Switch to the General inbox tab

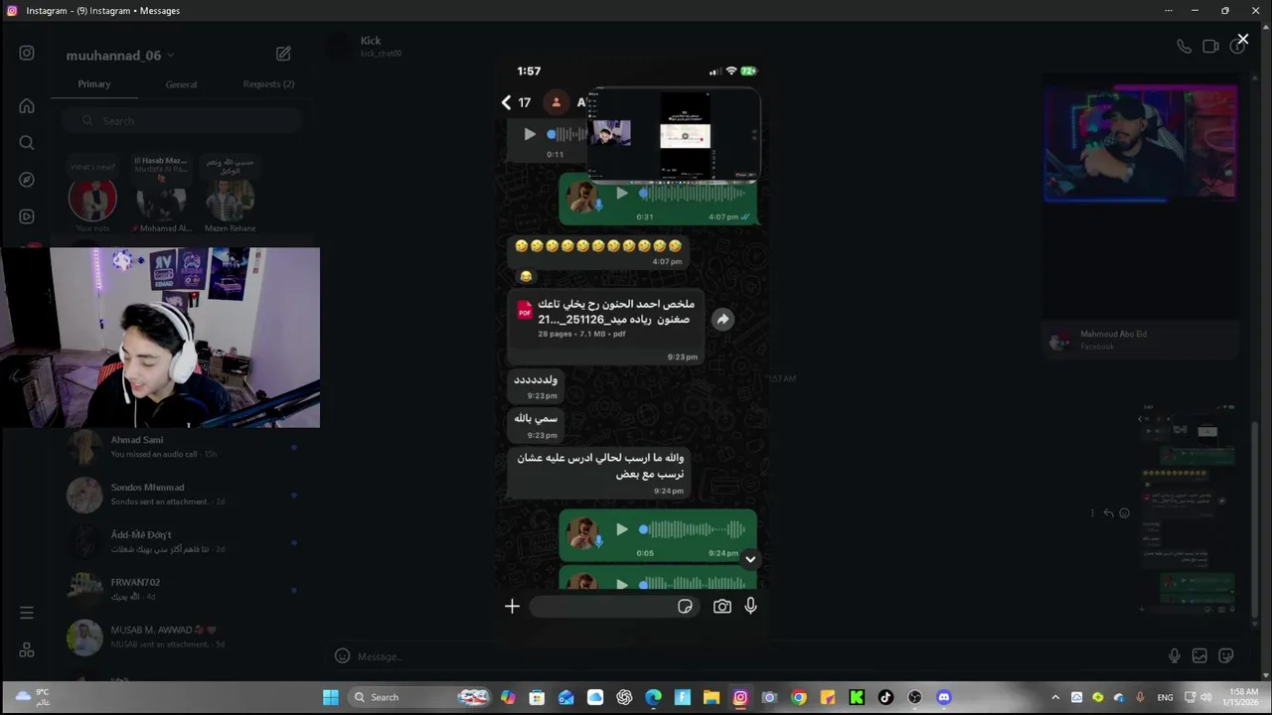(181, 84)
